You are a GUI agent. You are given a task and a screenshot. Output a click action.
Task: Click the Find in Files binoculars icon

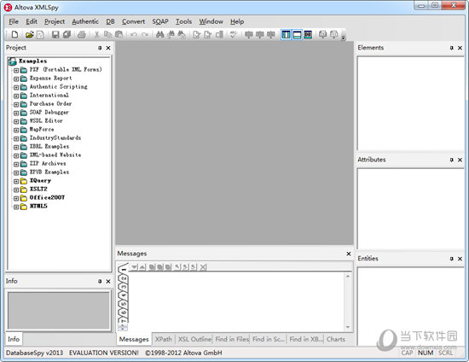click(182, 35)
